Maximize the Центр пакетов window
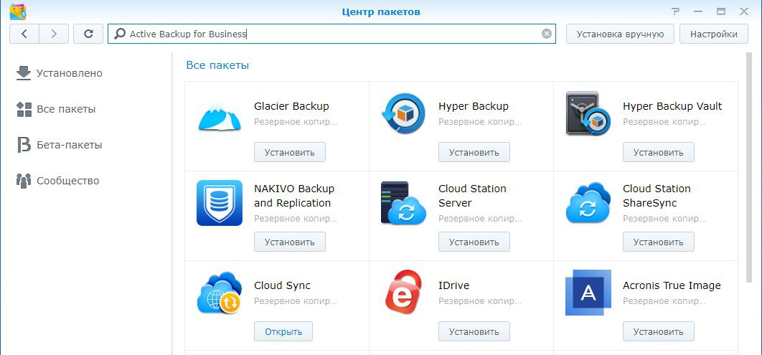This screenshot has height=355, width=762. 721,11
